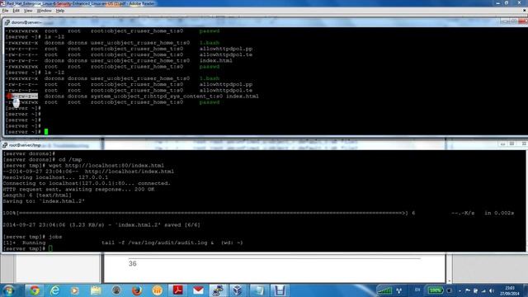
Task: Open VirtualBox from the taskbar
Action: click(x=238, y=290)
